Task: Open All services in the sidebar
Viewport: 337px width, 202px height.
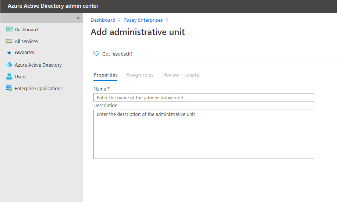Action: point(26,41)
